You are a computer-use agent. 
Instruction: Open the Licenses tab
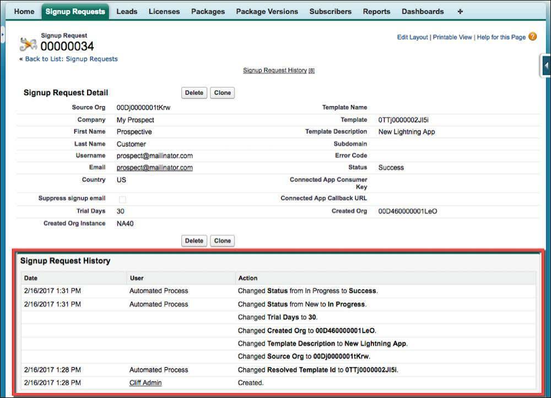[x=164, y=11]
